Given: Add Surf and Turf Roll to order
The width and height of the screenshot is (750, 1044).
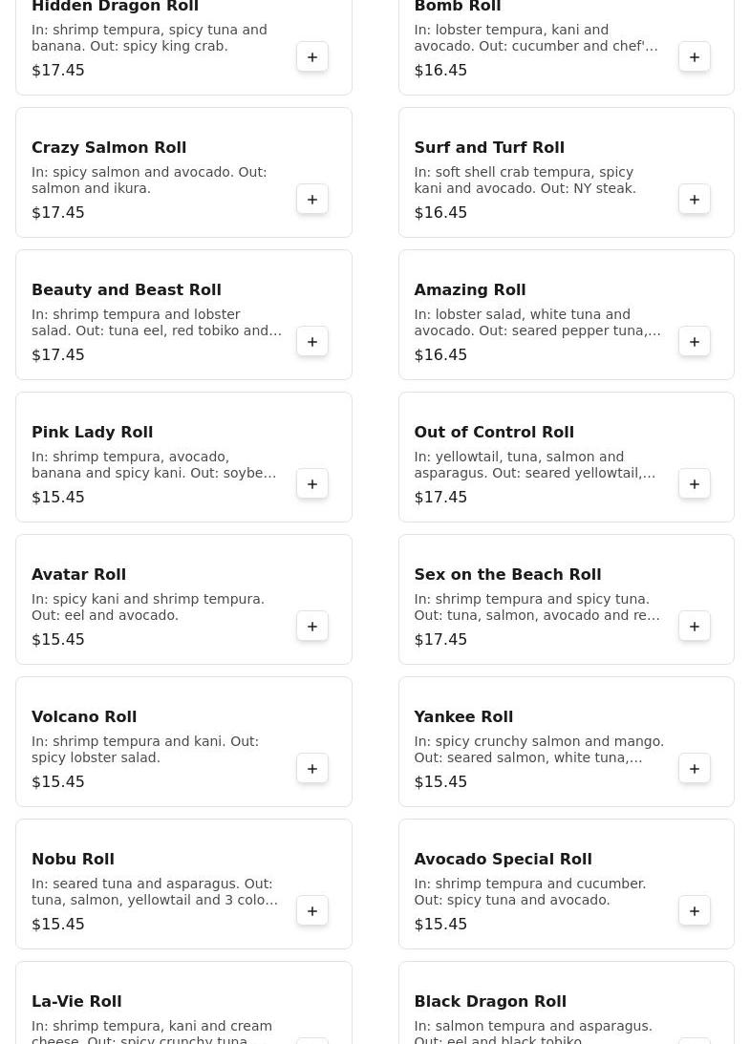Looking at the screenshot, I should click(695, 200).
